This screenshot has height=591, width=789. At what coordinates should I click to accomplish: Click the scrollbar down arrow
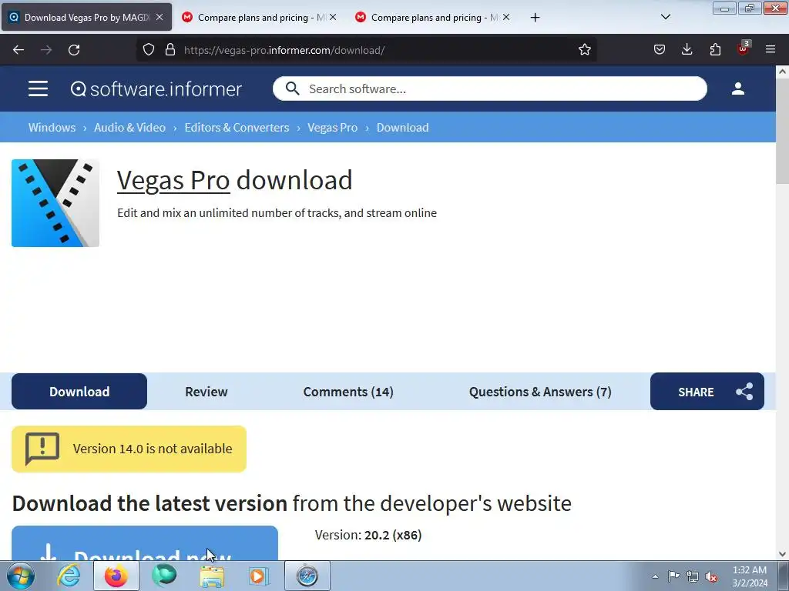click(782, 554)
